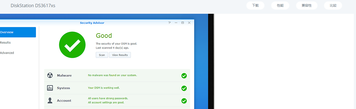
Task: Open the 兼容性 page
Action: pos(307,6)
